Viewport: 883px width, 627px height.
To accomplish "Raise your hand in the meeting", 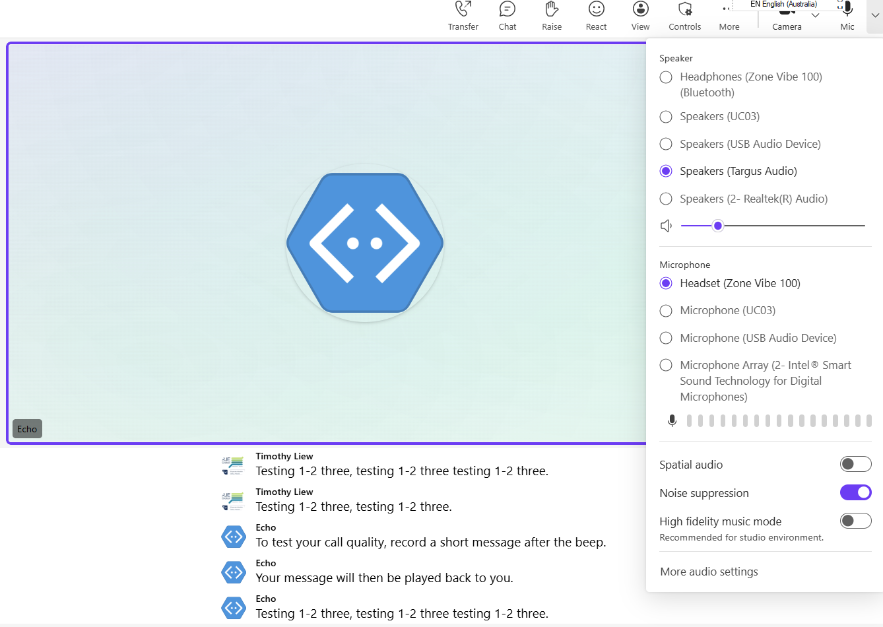I will pyautogui.click(x=552, y=16).
